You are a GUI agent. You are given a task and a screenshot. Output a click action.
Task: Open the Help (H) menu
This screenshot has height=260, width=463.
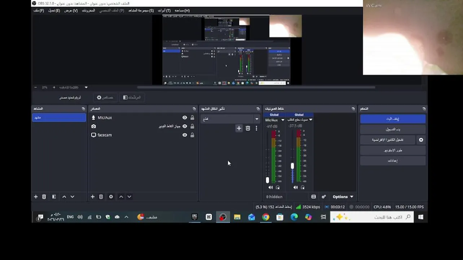click(182, 10)
